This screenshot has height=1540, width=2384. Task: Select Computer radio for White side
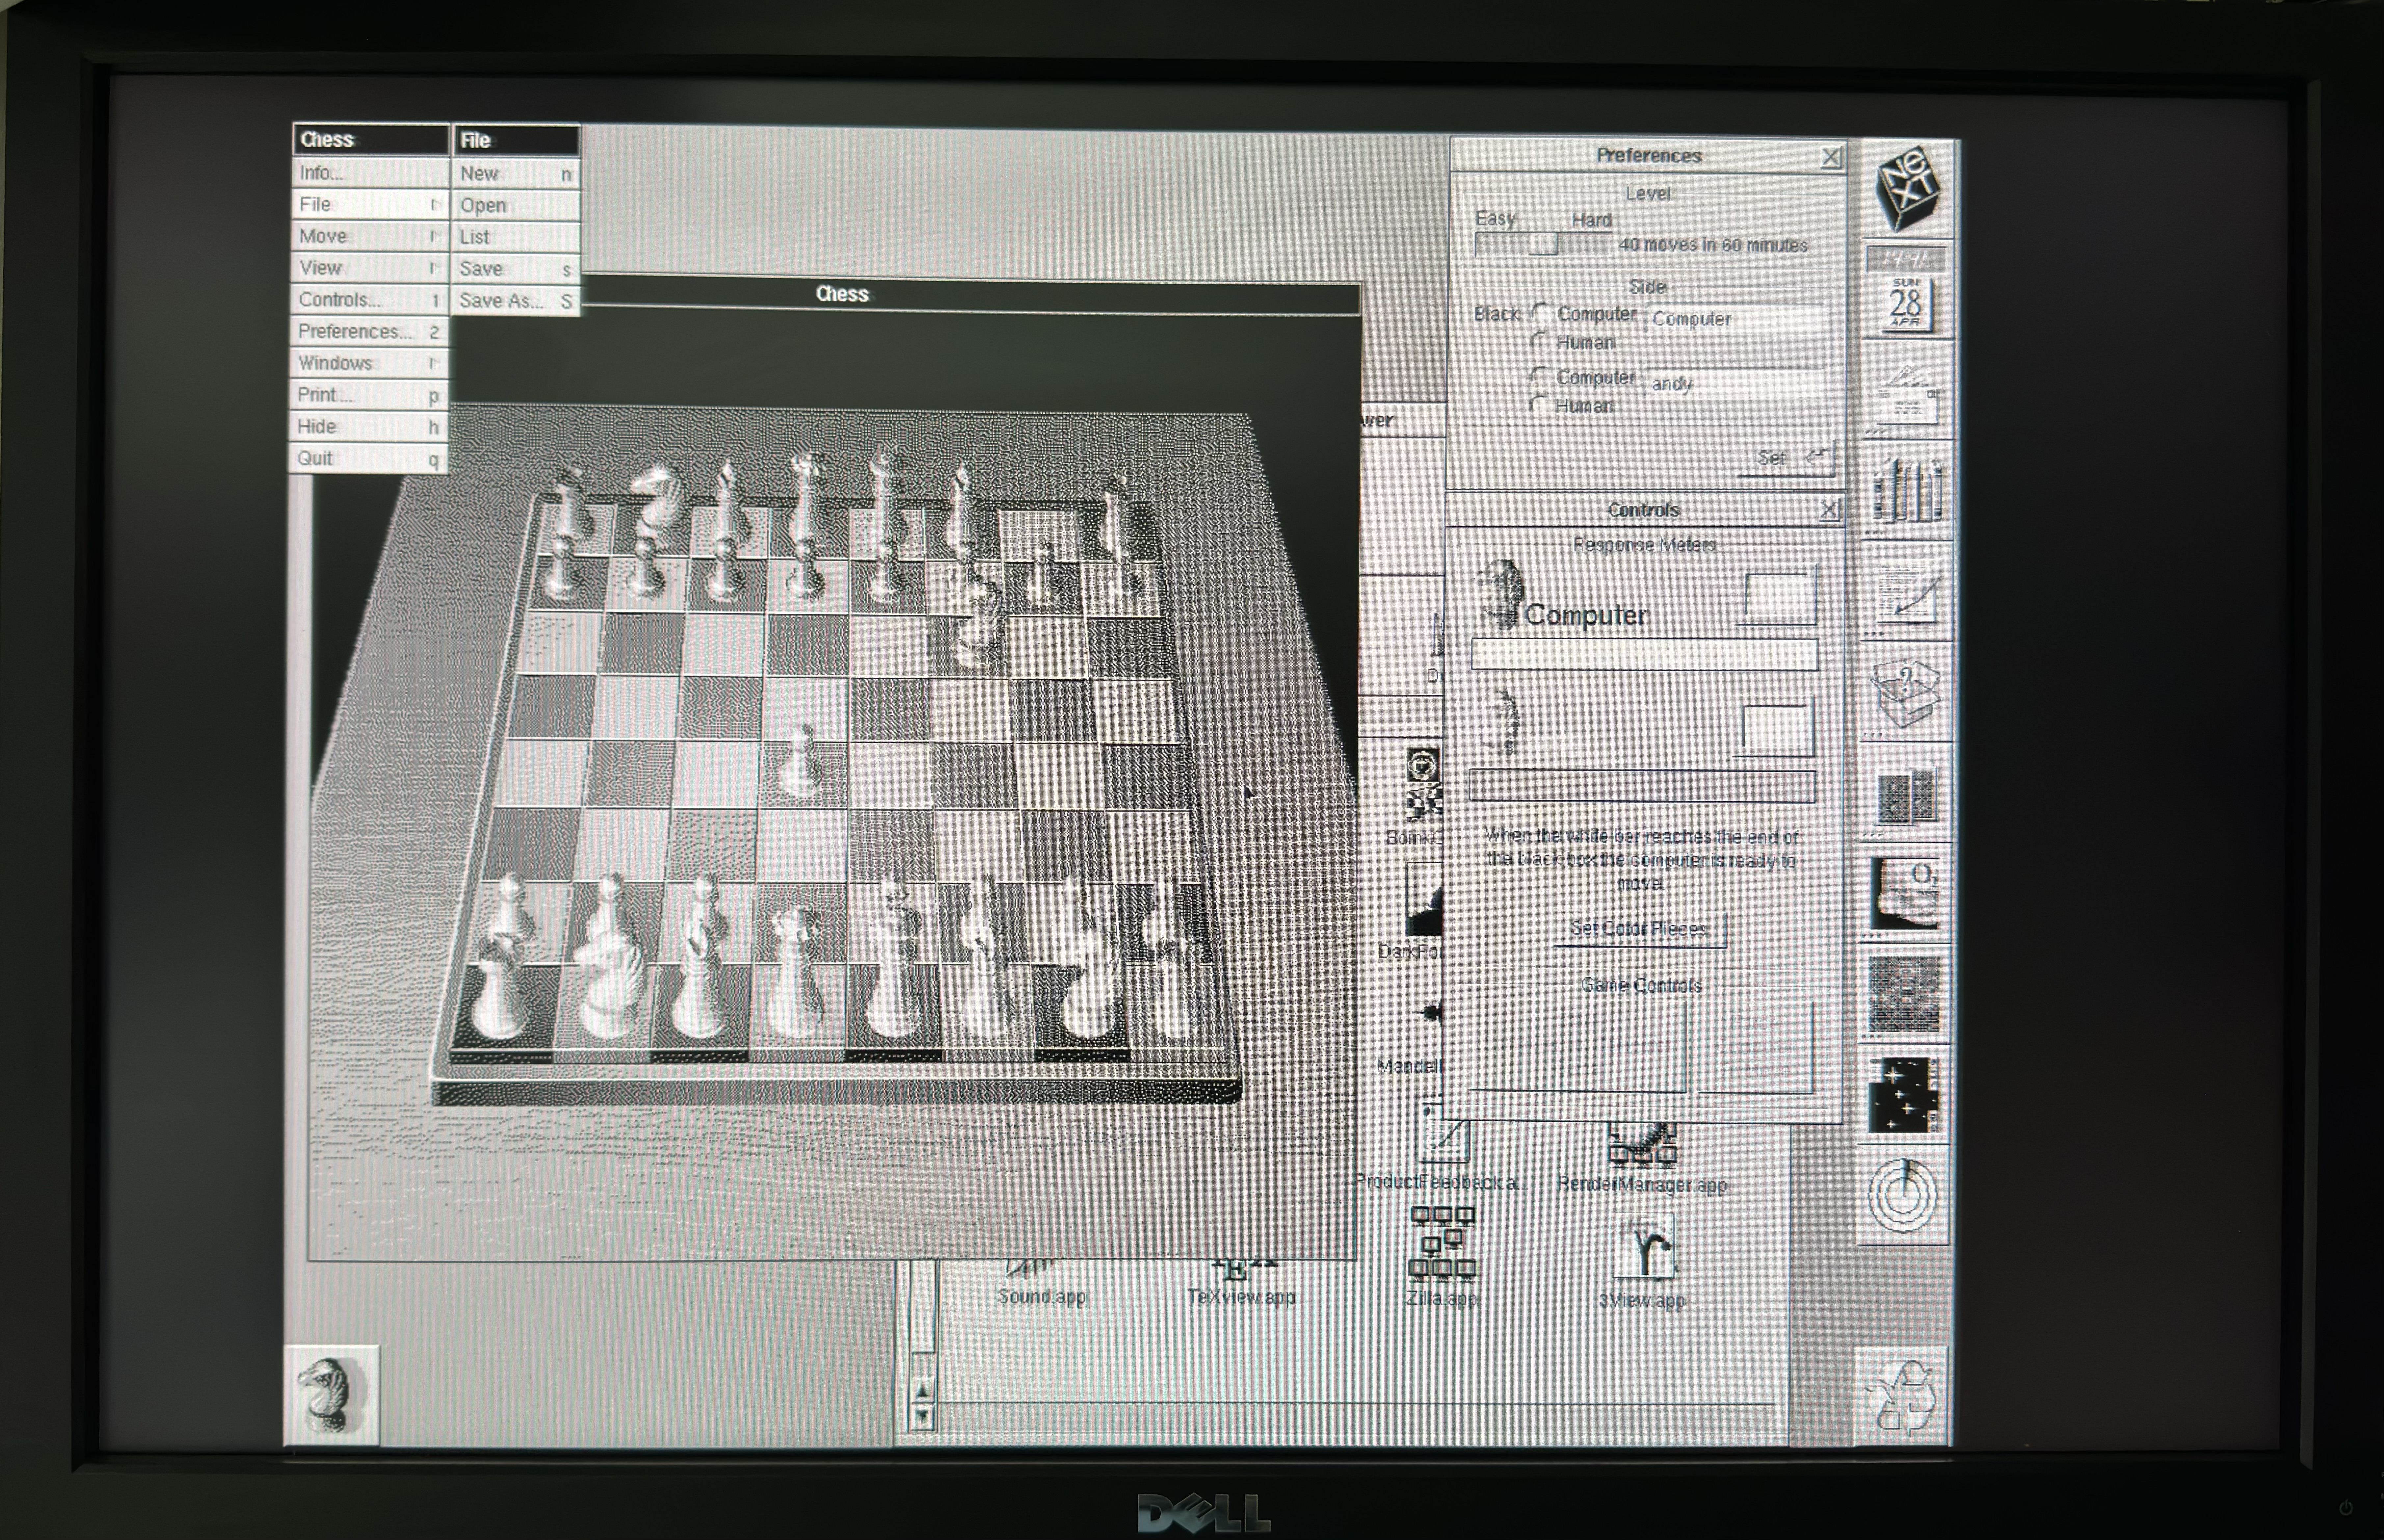click(1540, 377)
